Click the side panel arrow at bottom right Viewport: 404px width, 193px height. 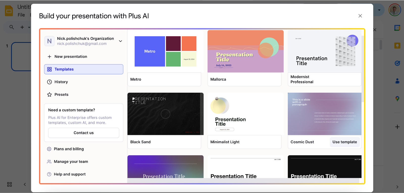(x=397, y=187)
